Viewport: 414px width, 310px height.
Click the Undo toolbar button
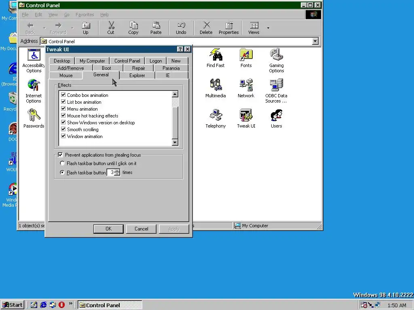pyautogui.click(x=181, y=28)
